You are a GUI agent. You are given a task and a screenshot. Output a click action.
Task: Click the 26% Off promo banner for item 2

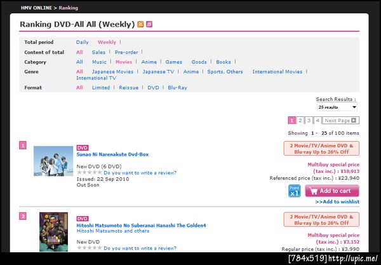coord(321,219)
